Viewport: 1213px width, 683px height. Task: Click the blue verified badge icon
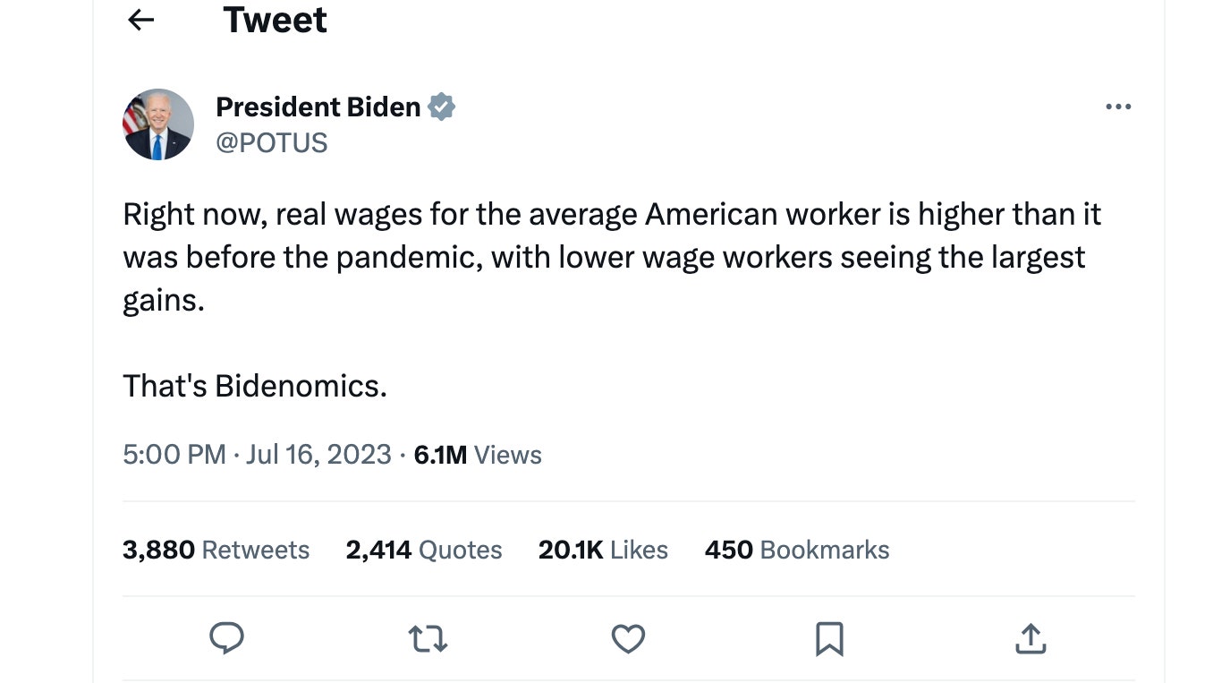click(x=442, y=107)
